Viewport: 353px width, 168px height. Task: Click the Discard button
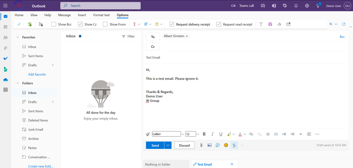(x=184, y=145)
